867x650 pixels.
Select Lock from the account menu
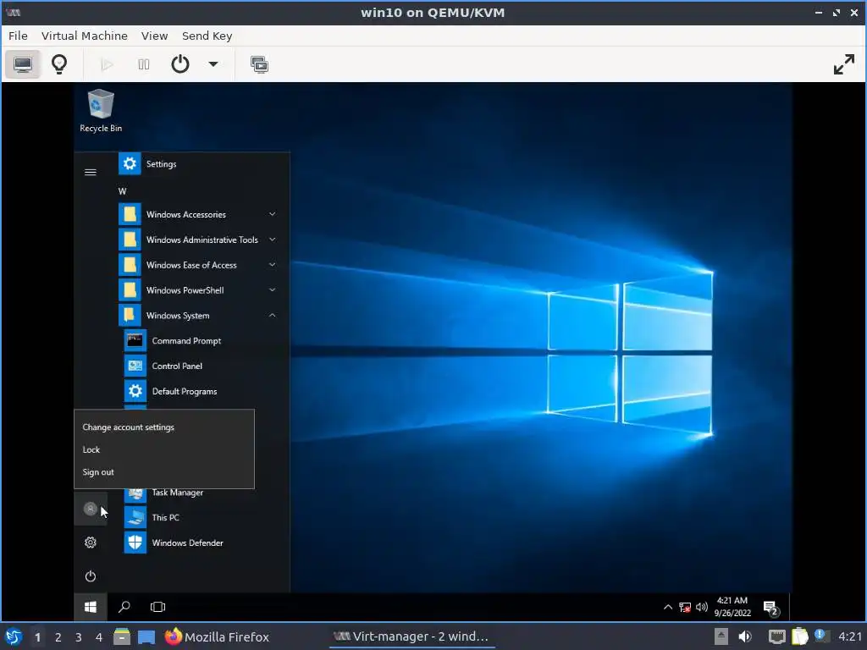coord(164,450)
